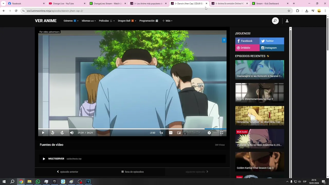Open a new browser tab
Image resolution: width=329 pixels, height=185 pixels.
pyautogui.click(x=294, y=4)
